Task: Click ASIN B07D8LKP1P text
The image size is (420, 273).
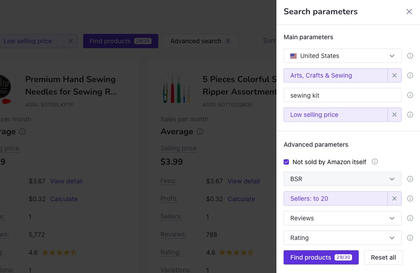Action: (49, 105)
